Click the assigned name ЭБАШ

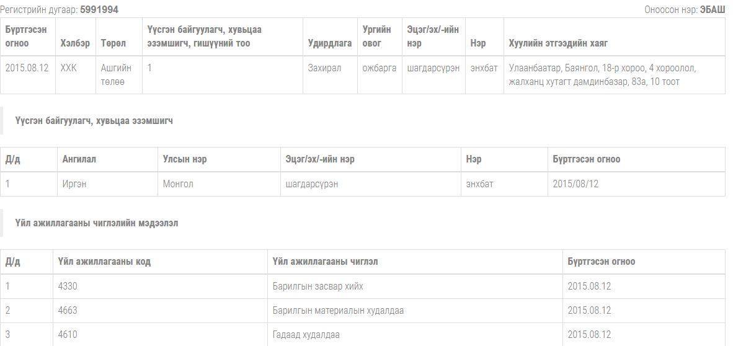pos(712,10)
